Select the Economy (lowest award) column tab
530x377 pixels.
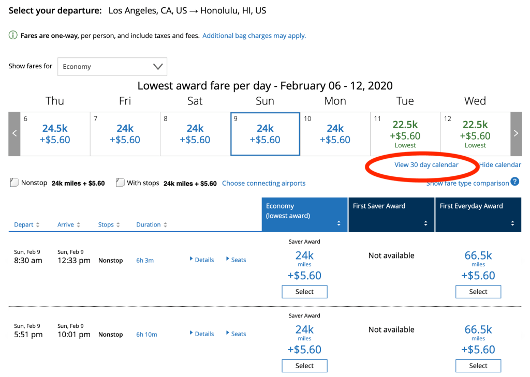point(304,214)
